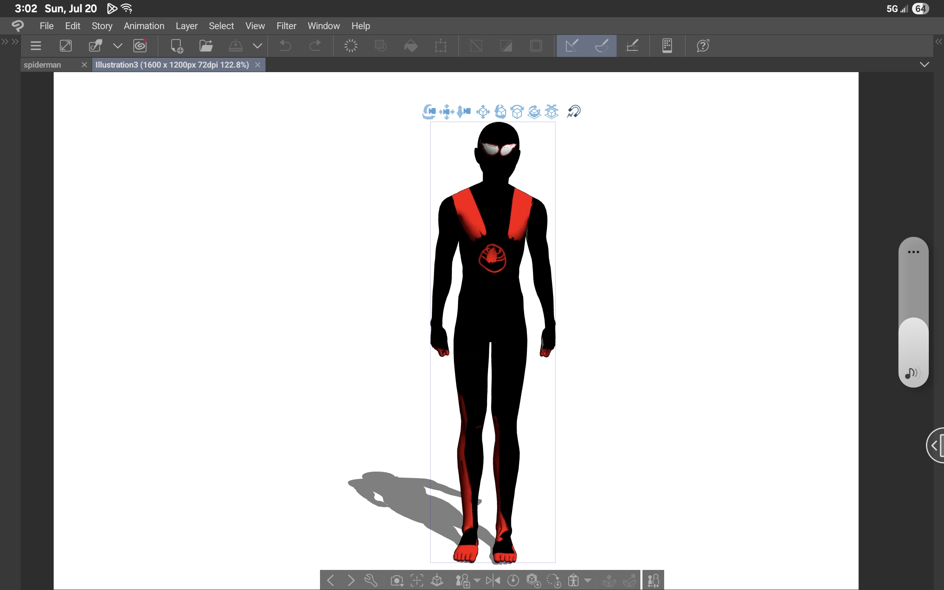This screenshot has width=944, height=590.
Task: Close the spiderman tab
Action: tap(84, 65)
